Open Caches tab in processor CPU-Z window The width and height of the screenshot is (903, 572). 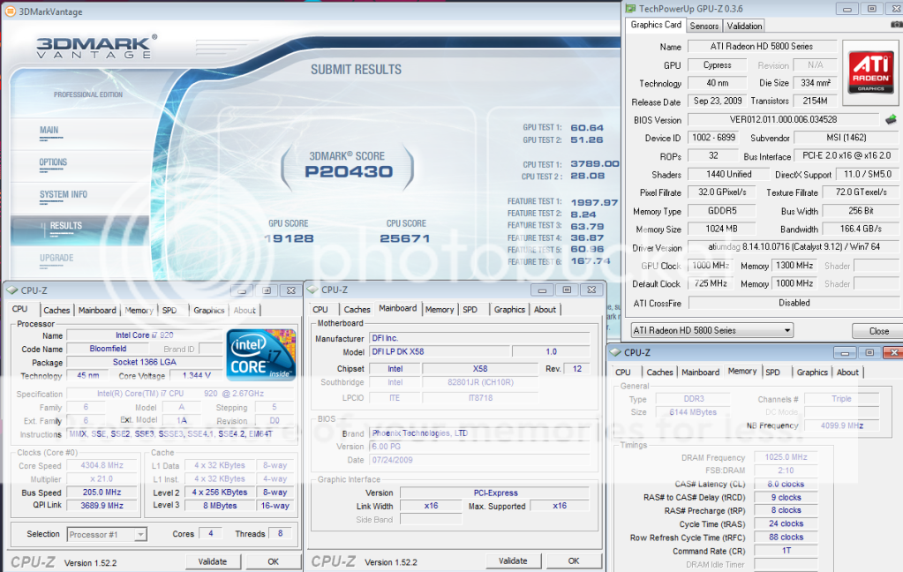pyautogui.click(x=56, y=310)
